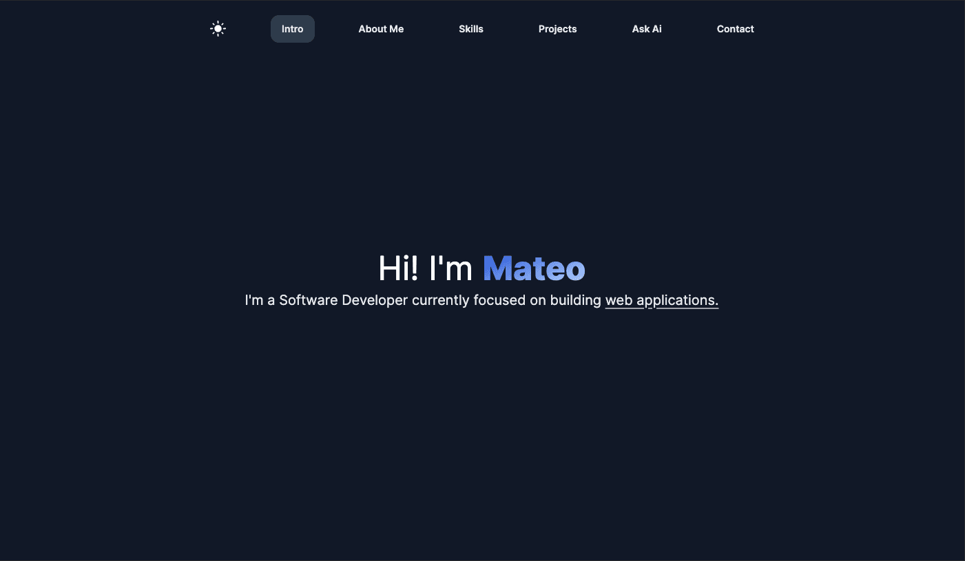Open the Skills navigation item
965x561 pixels.
(471, 29)
